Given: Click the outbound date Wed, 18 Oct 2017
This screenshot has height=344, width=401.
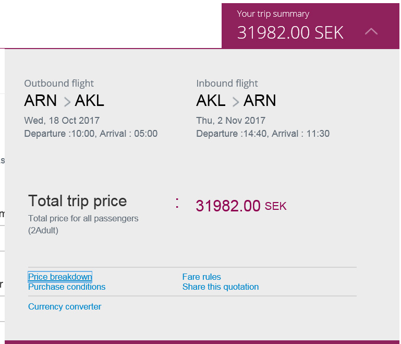Looking at the screenshot, I should coord(62,120).
